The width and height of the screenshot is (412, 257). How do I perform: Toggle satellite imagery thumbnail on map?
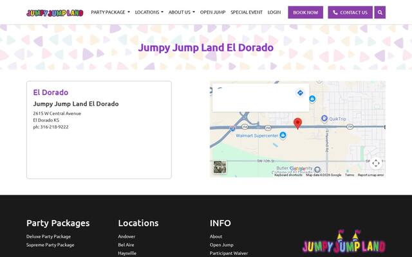tap(220, 167)
